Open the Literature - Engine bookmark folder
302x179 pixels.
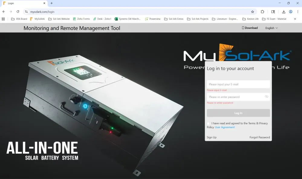225,19
